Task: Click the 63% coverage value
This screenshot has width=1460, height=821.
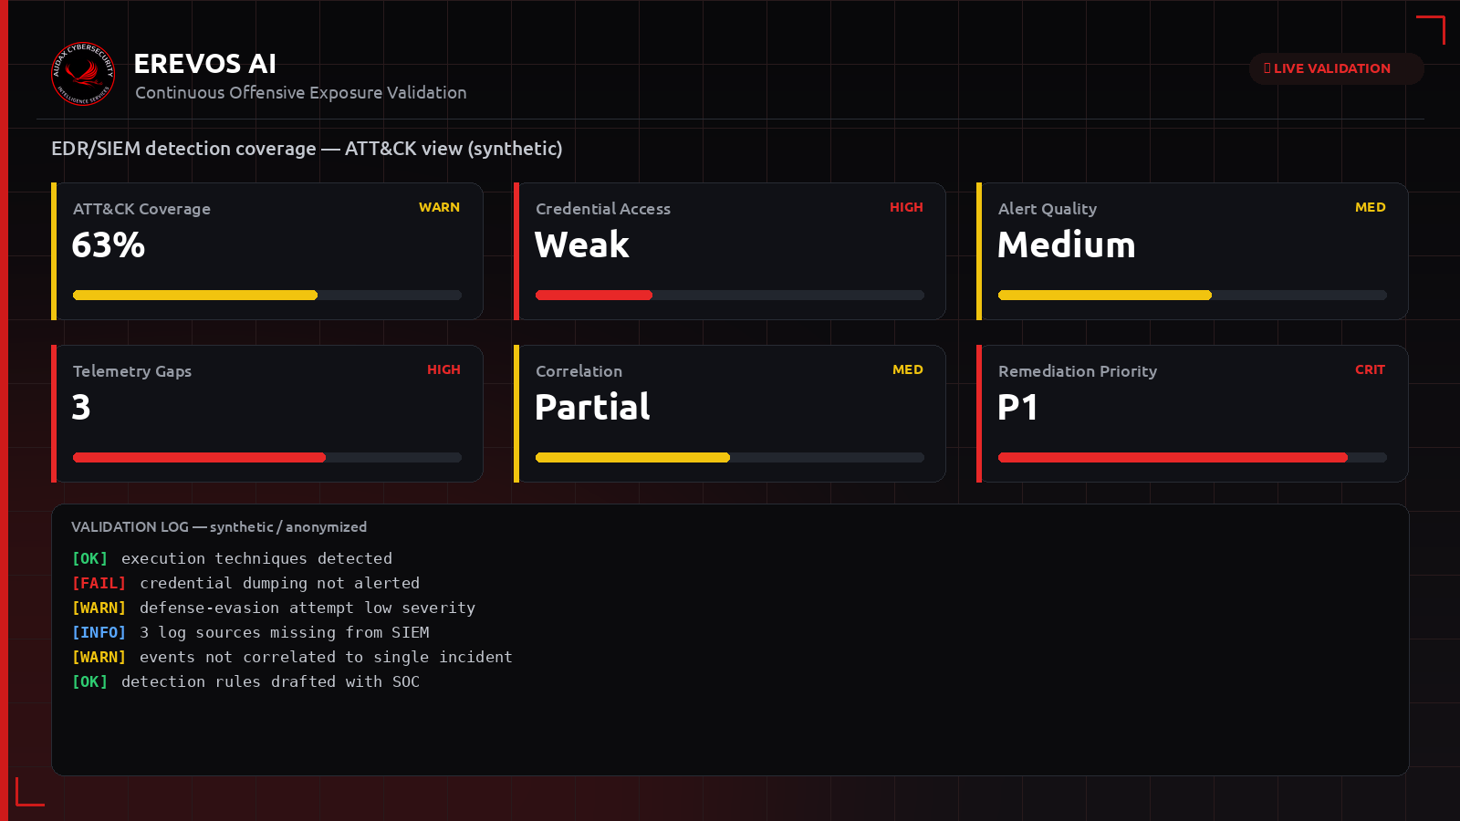Action: pos(109,244)
